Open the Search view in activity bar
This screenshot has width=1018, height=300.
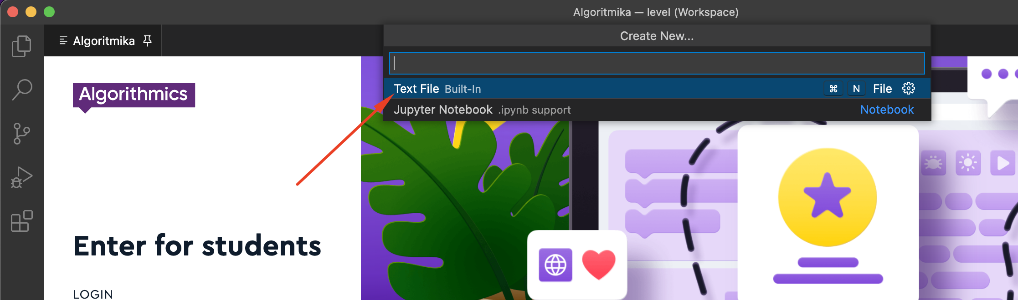pyautogui.click(x=21, y=90)
